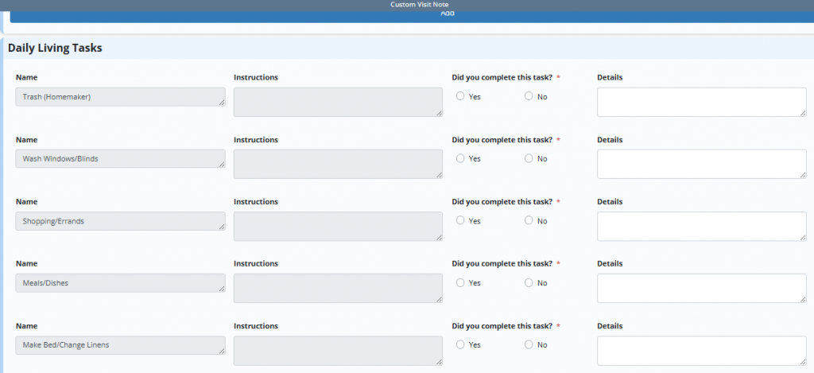Focus the Meals/Dishes Details text area
814x373 pixels.
[x=701, y=288]
